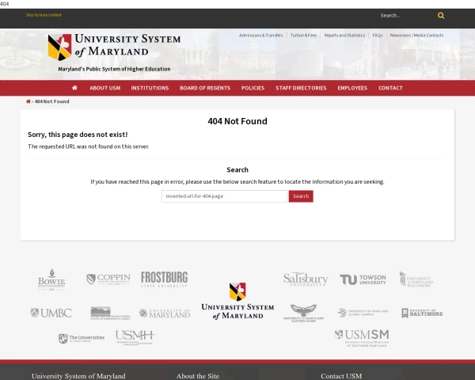Focus the top bar Search field
The width and height of the screenshot is (475, 380).
coord(406,16)
